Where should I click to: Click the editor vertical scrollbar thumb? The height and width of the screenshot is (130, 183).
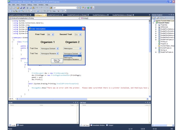coord(150,38)
